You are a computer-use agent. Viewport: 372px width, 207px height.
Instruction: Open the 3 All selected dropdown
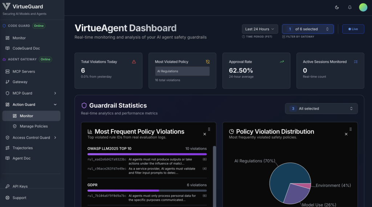coord(321,109)
